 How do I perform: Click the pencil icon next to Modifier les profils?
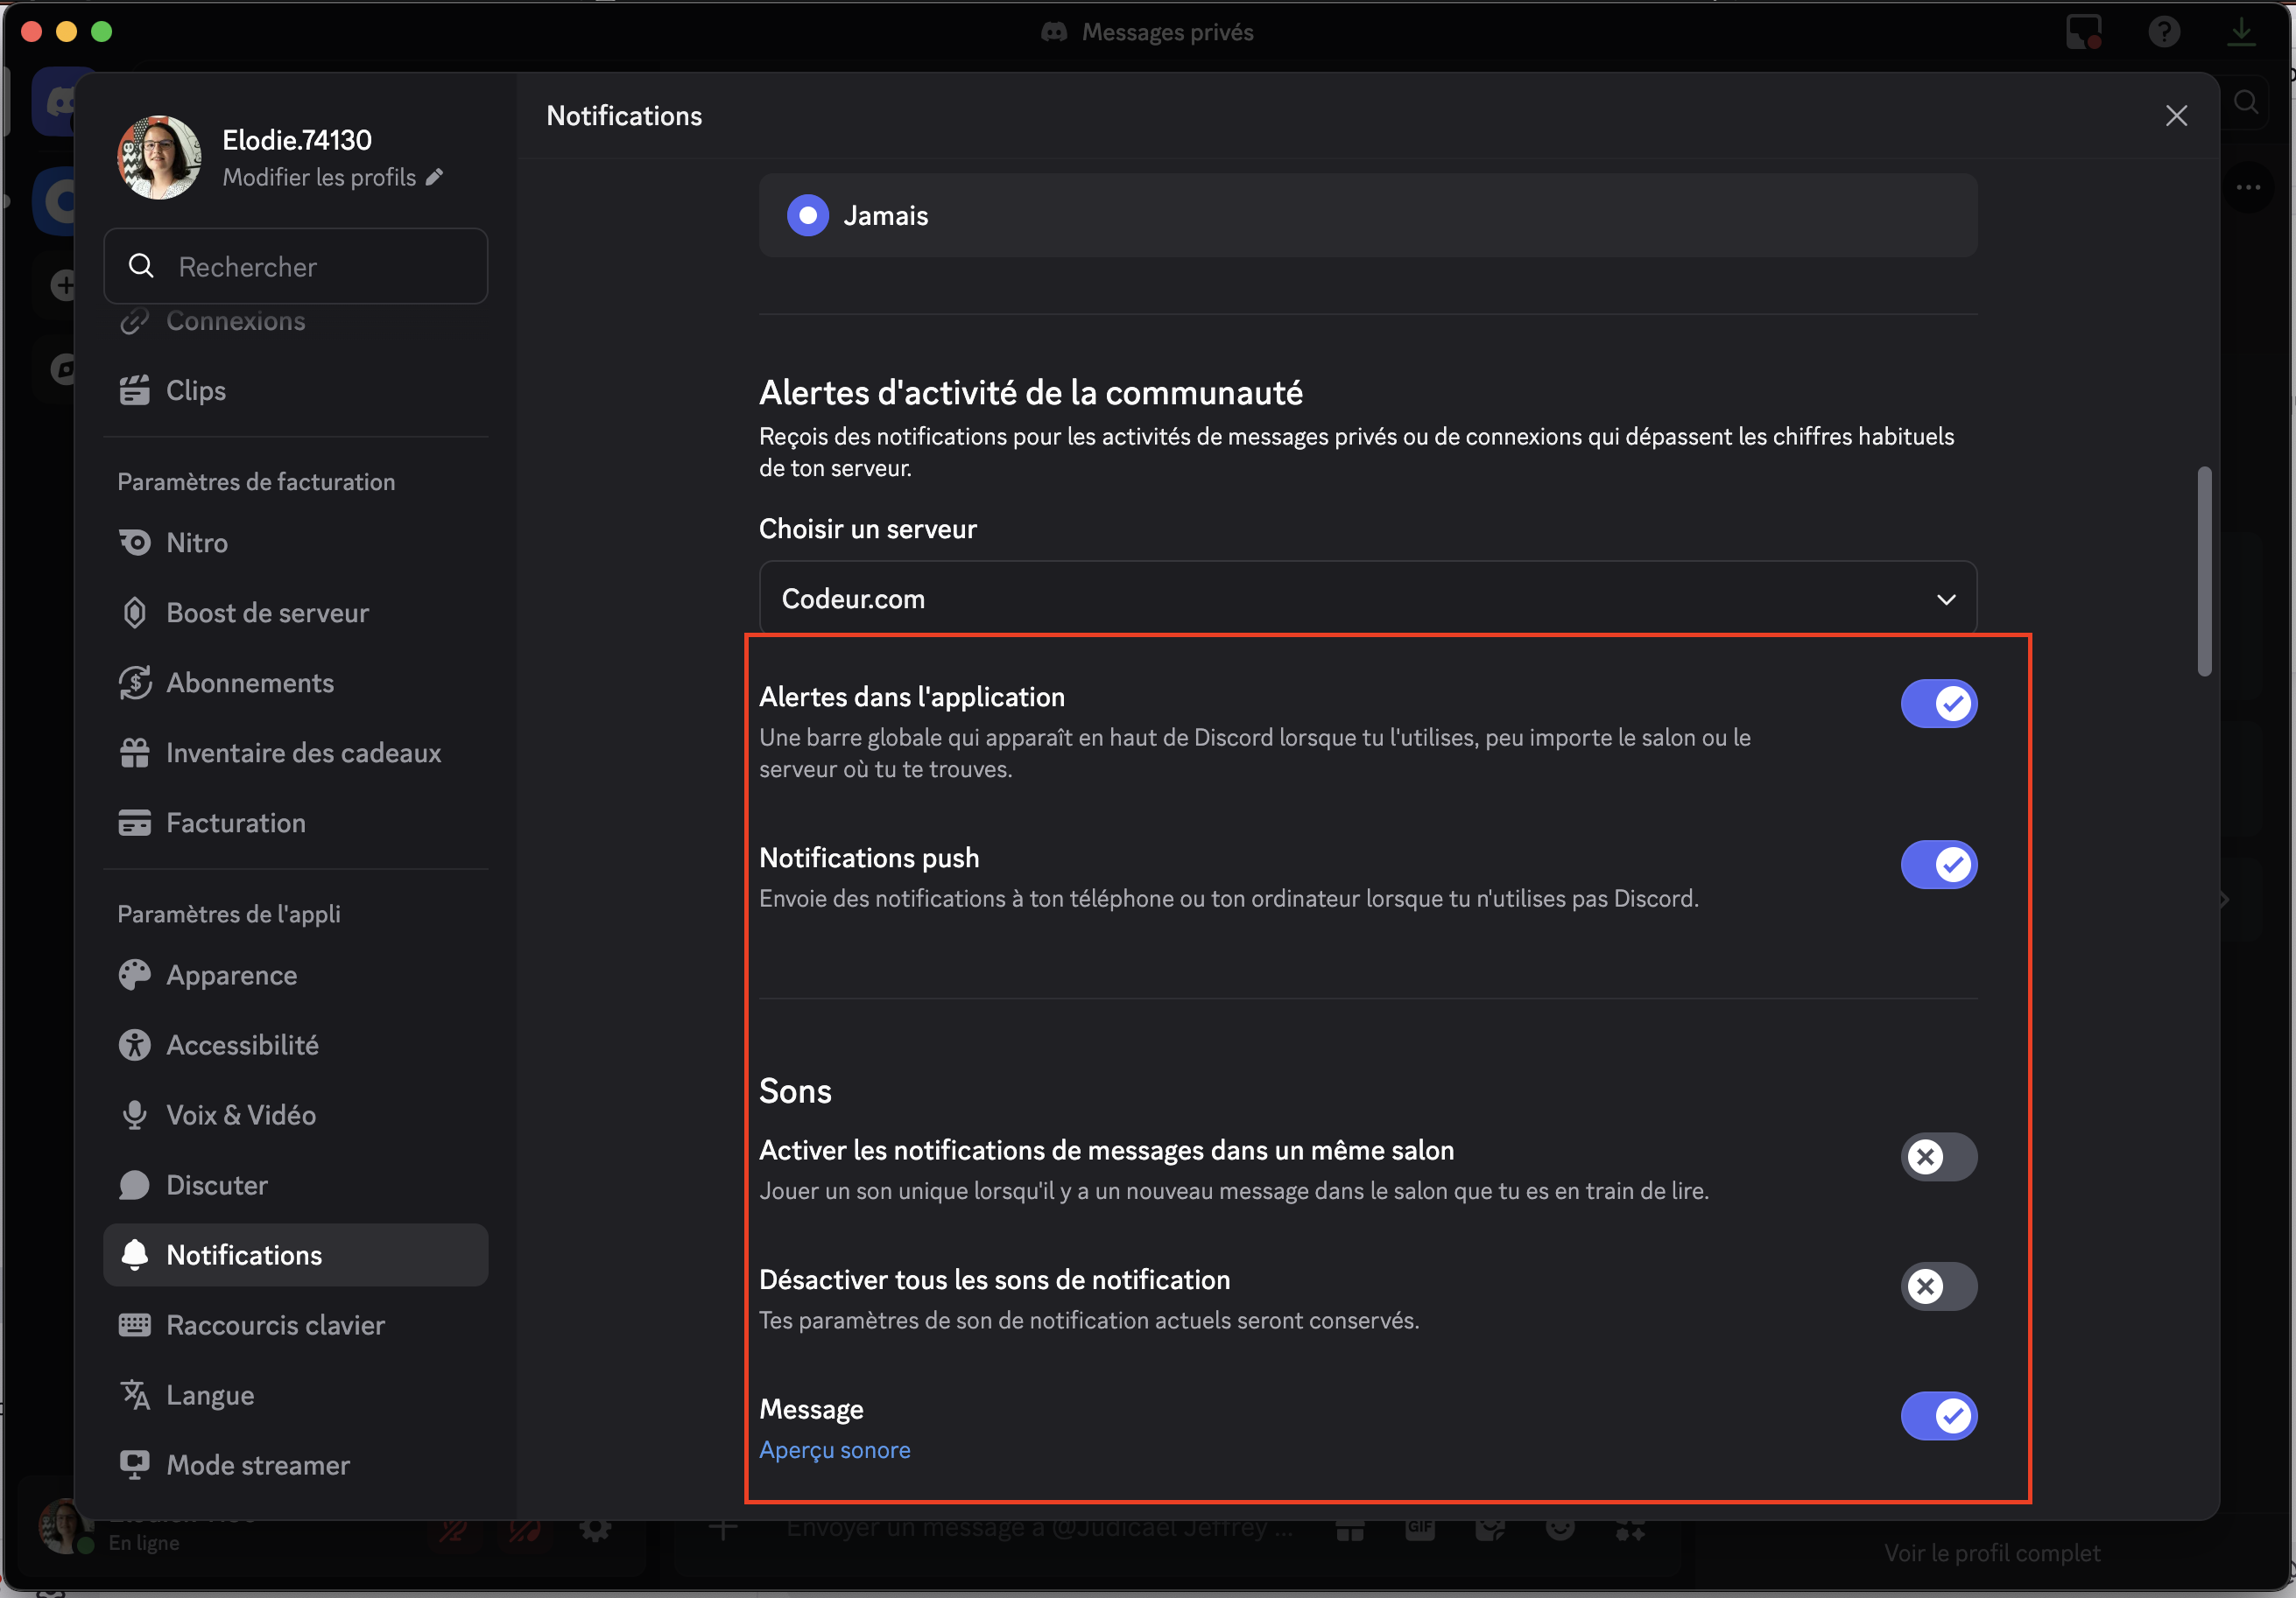(x=434, y=177)
